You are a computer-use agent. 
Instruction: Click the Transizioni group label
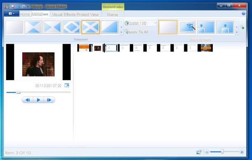[x=81, y=39]
